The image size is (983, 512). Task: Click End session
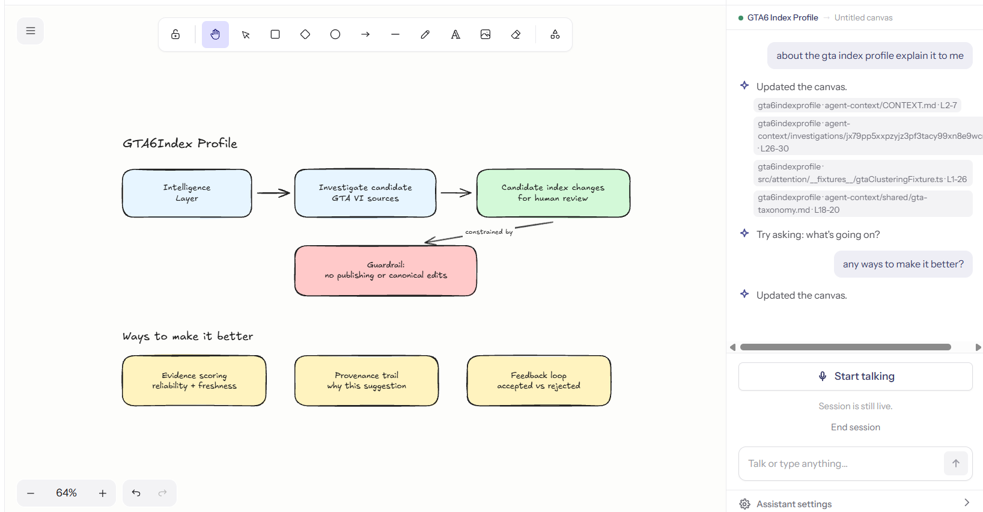coord(855,427)
